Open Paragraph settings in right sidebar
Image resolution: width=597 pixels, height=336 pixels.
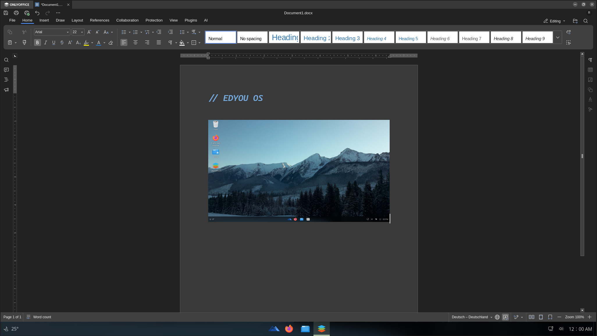point(590,60)
